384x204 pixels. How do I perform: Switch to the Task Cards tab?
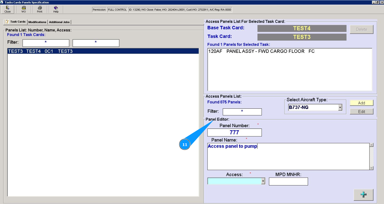(x=15, y=22)
